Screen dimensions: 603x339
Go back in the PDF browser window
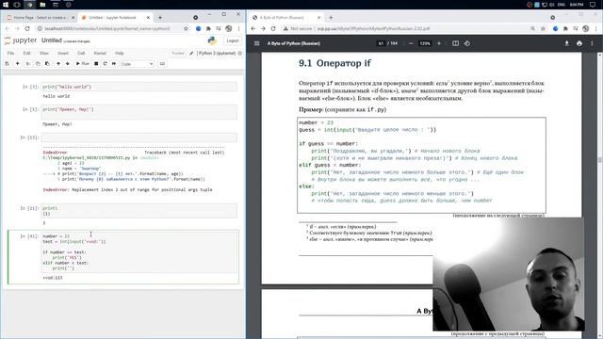coord(253,29)
